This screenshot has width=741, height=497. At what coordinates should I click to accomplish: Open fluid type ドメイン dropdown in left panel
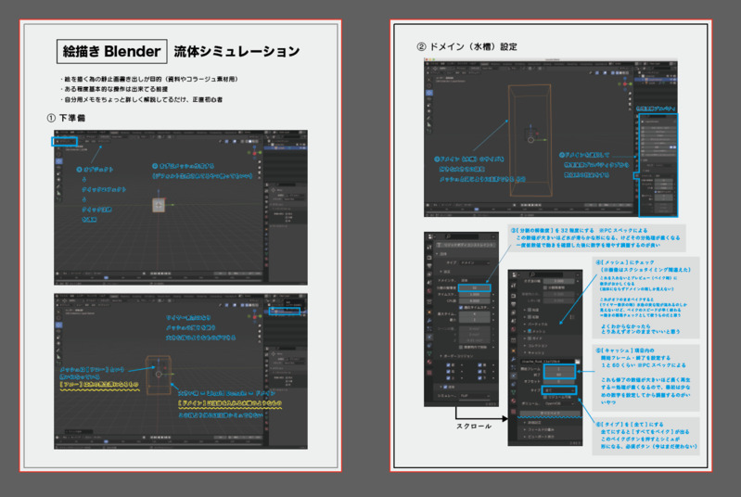(475, 263)
